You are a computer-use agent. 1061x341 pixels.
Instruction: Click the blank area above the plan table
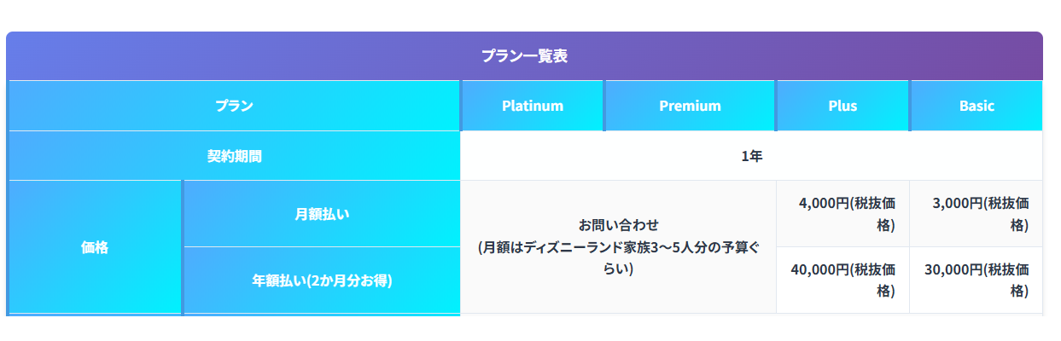(x=529, y=15)
